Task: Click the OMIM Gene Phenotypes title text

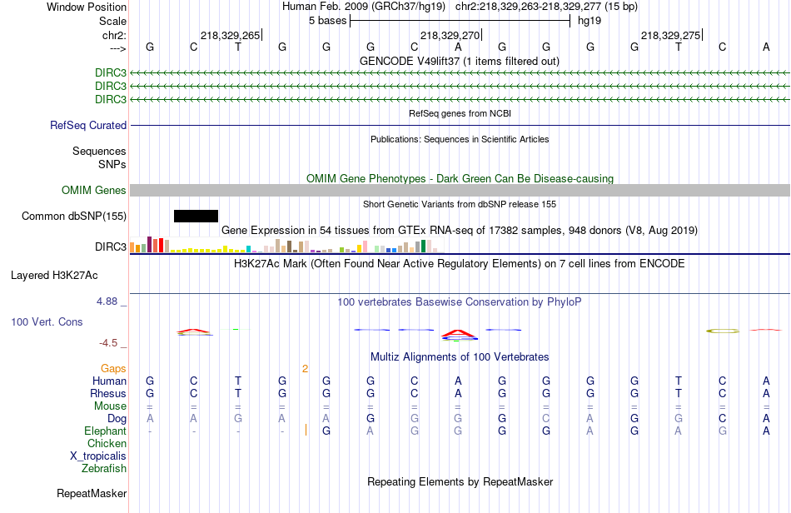Action: click(x=460, y=178)
